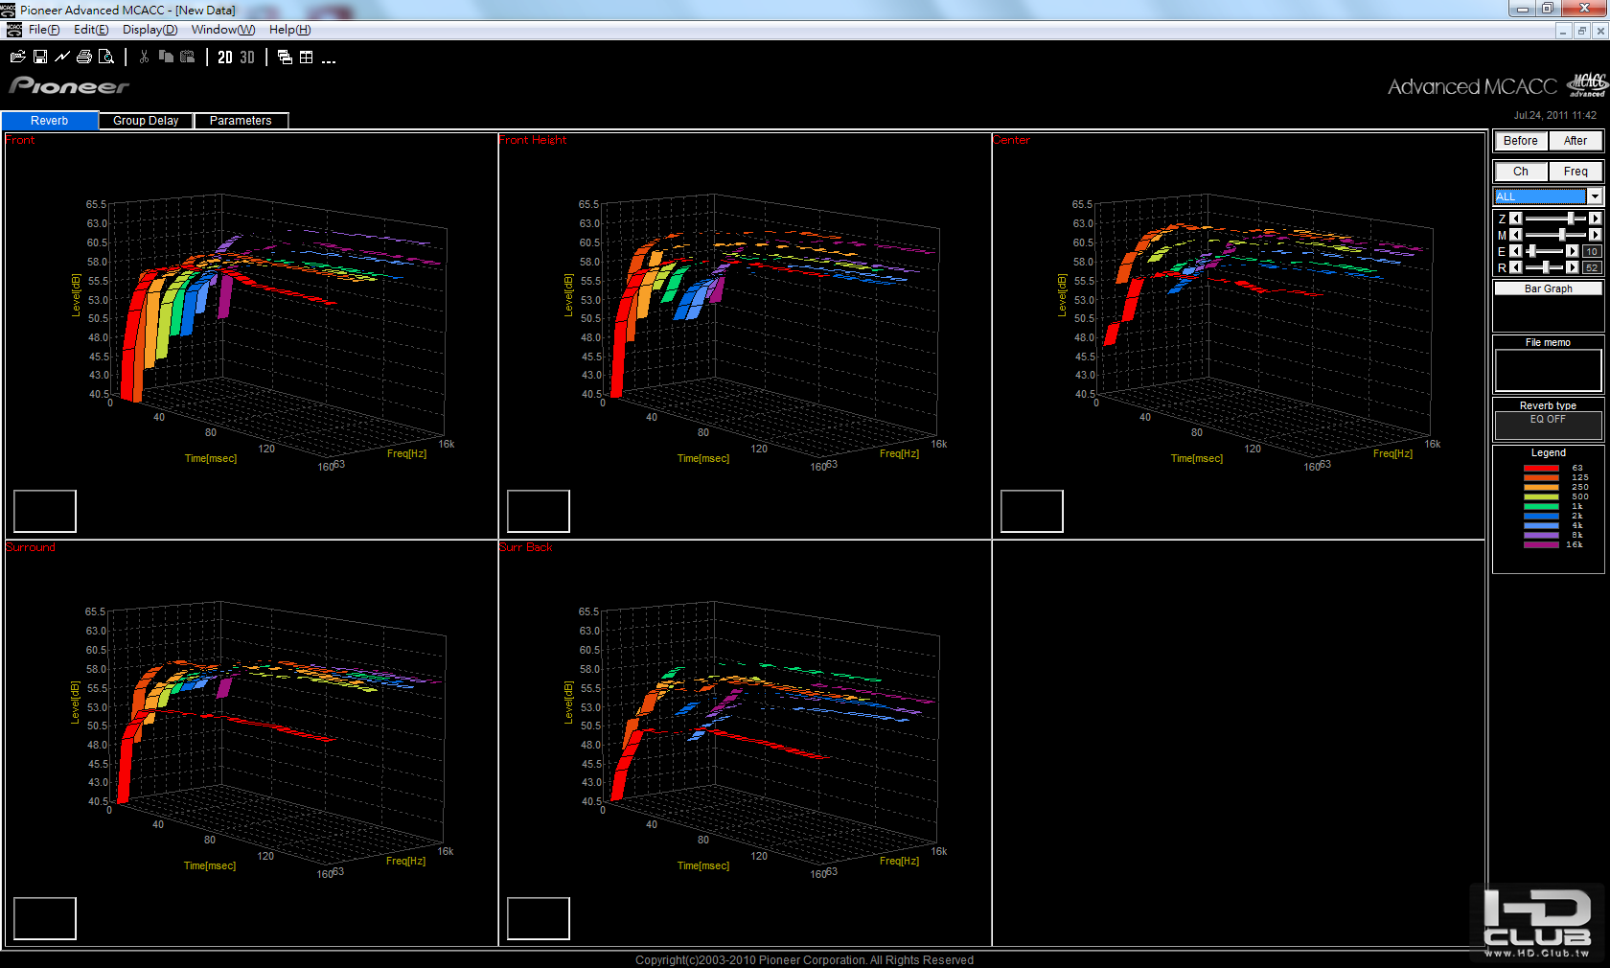The width and height of the screenshot is (1610, 968).
Task: Print the graphs with the printer icon
Action: 84,58
